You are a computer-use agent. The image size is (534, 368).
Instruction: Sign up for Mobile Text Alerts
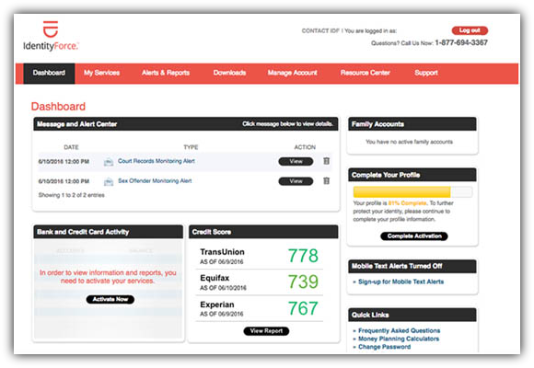pyautogui.click(x=400, y=282)
